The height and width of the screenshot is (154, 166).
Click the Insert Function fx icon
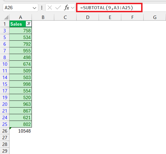pos(67,8)
